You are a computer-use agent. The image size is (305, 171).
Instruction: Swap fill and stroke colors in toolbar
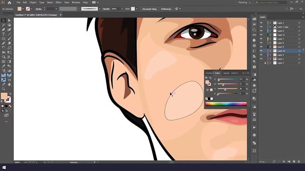click(10, 94)
